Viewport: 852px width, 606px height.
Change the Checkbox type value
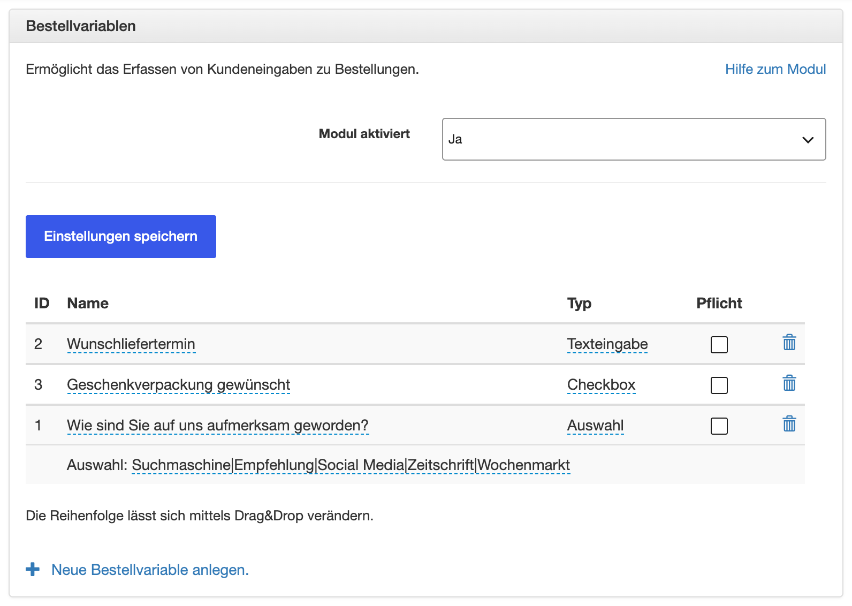[x=601, y=384]
